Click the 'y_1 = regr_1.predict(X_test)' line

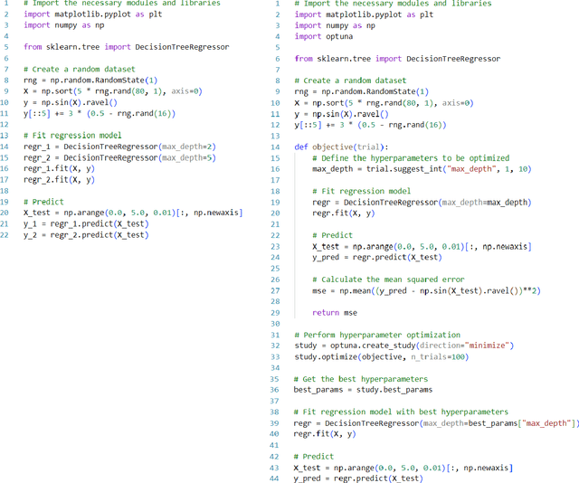coord(86,224)
